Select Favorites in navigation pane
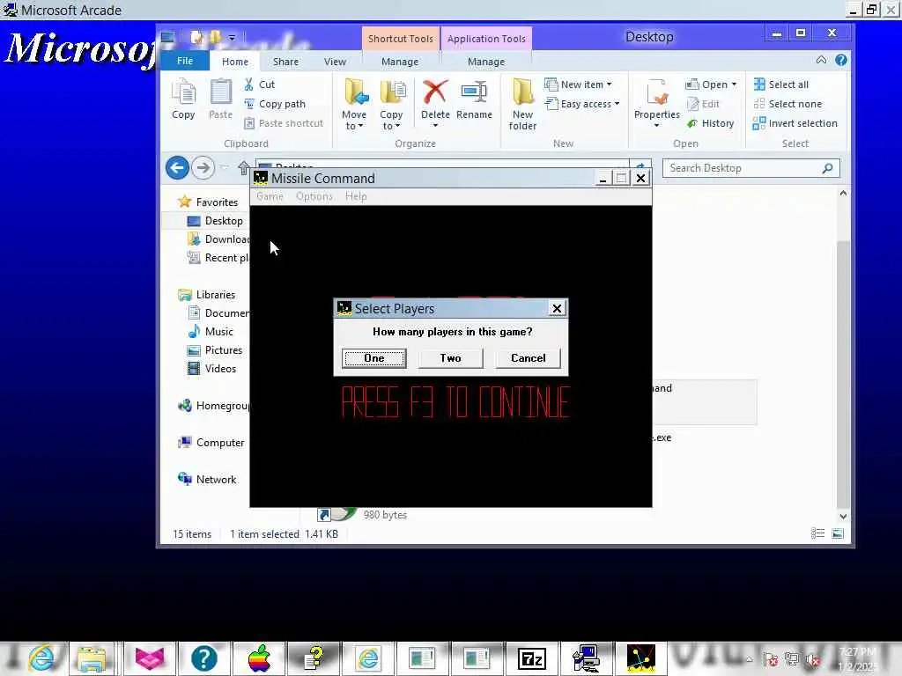 coord(208,202)
